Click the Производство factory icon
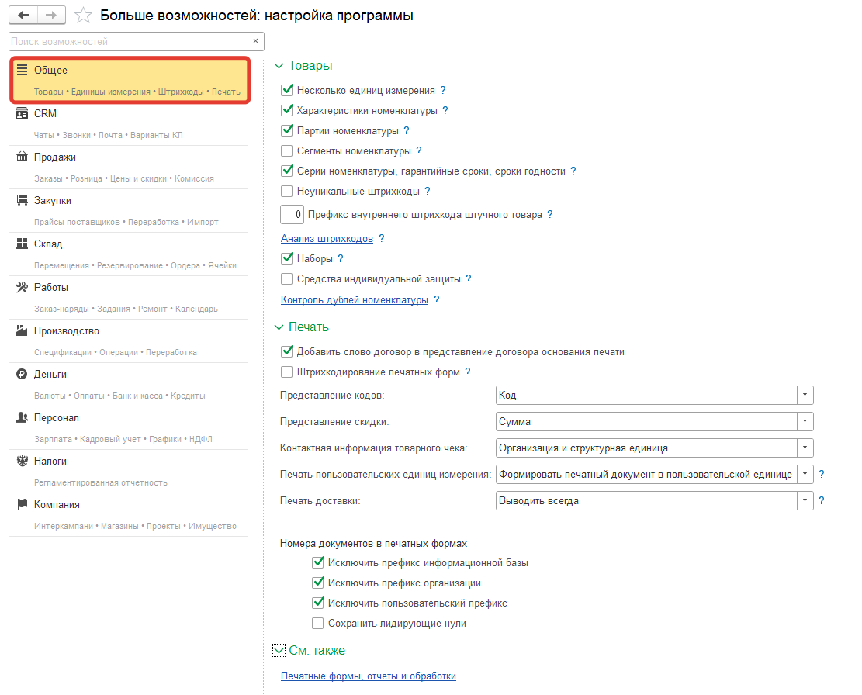This screenshot has width=862, height=695. 22,330
